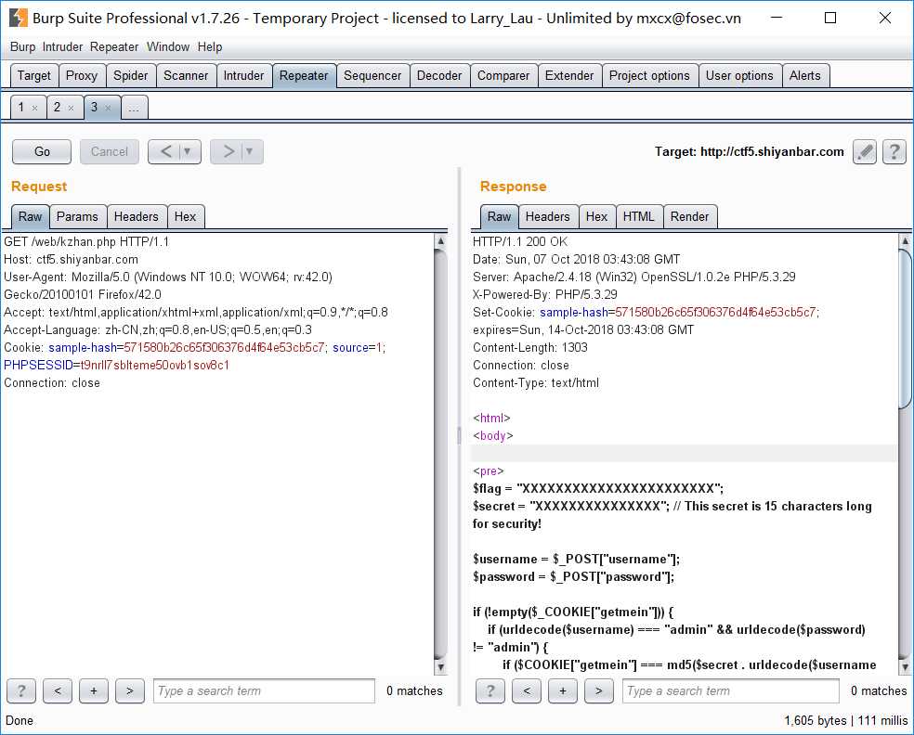Open the User options tab
The width and height of the screenshot is (914, 735).
pos(739,76)
